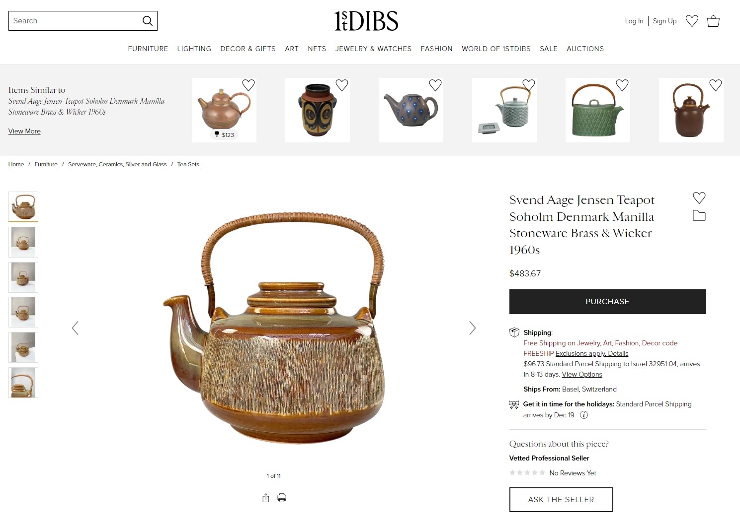
Task: Show previous product image arrow
Action: (x=75, y=328)
